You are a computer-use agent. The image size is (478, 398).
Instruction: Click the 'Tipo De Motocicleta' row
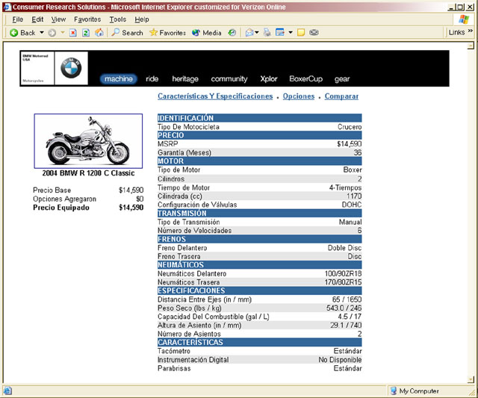tap(259, 127)
